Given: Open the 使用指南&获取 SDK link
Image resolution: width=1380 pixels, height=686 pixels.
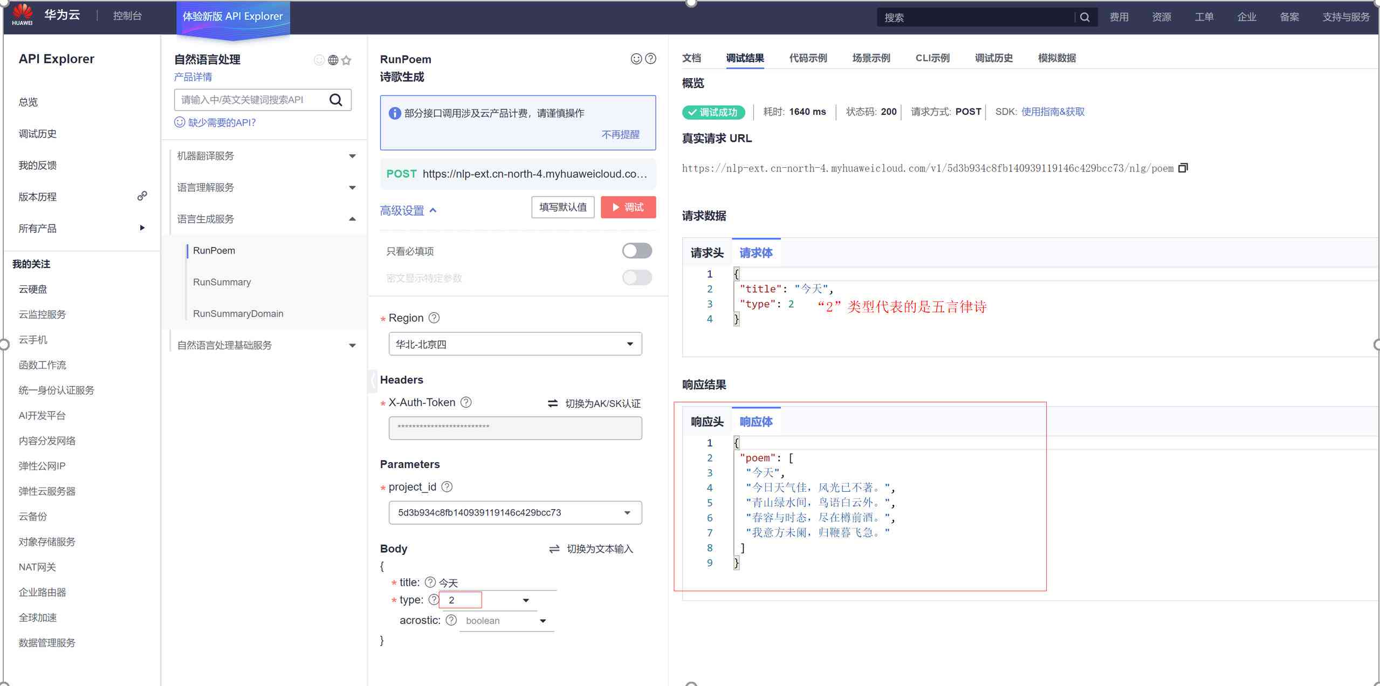Looking at the screenshot, I should tap(1053, 112).
